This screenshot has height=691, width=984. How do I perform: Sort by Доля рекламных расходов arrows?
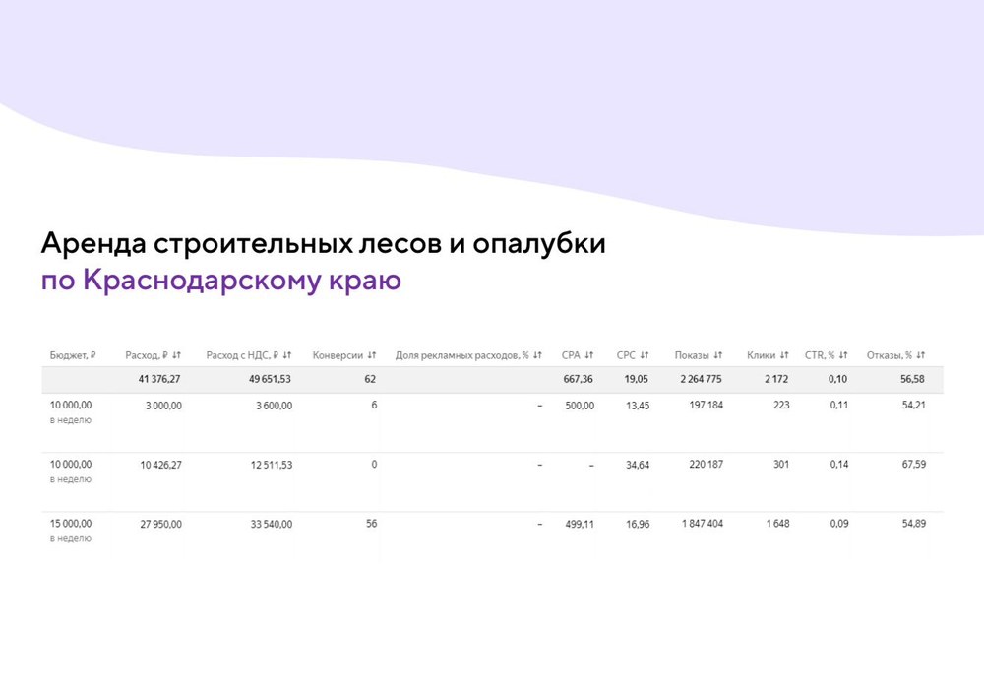pos(537,355)
